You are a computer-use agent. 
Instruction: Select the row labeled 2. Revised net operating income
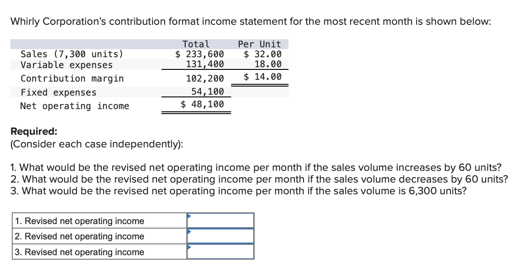79,236
